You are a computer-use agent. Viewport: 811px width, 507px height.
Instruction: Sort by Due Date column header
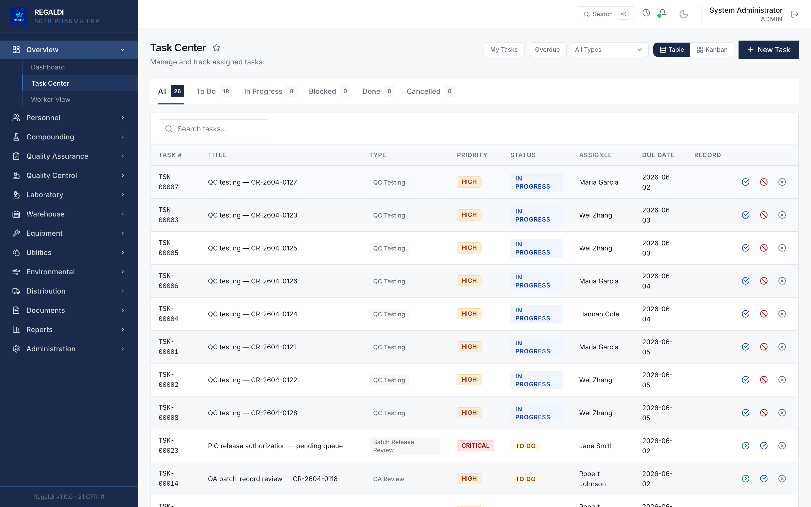pos(658,155)
